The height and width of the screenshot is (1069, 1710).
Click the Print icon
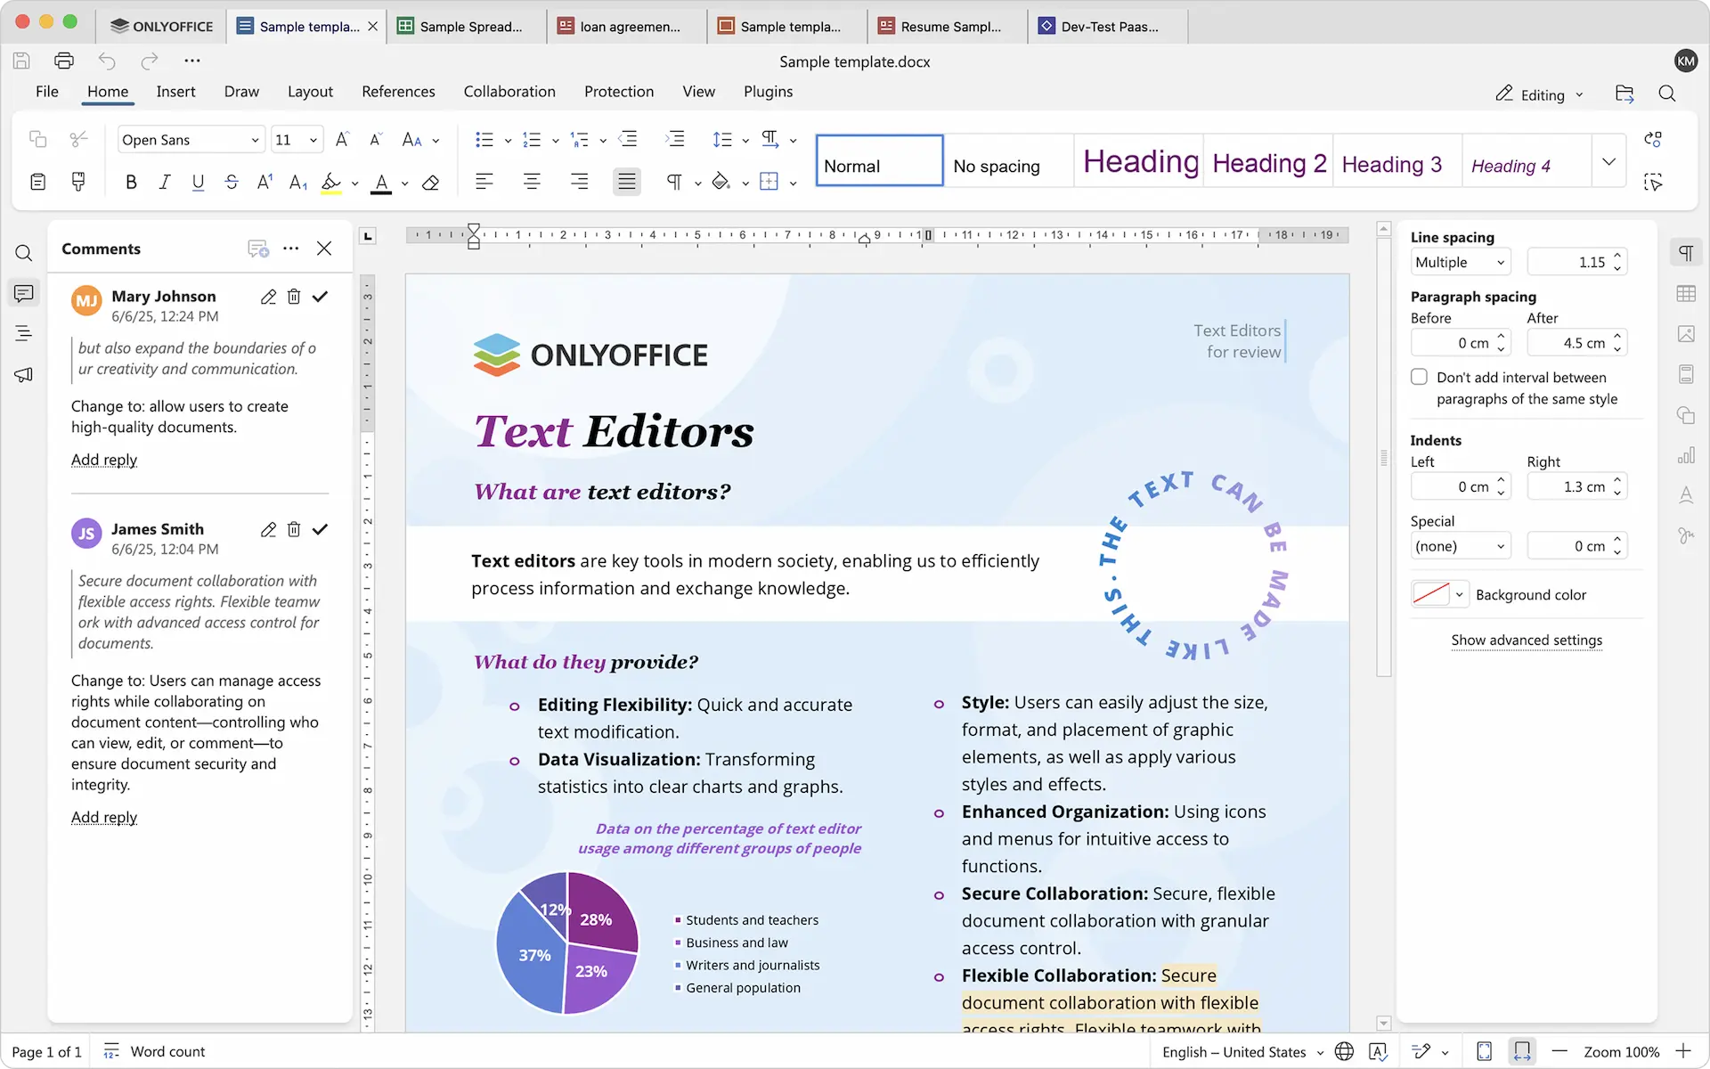click(x=63, y=61)
